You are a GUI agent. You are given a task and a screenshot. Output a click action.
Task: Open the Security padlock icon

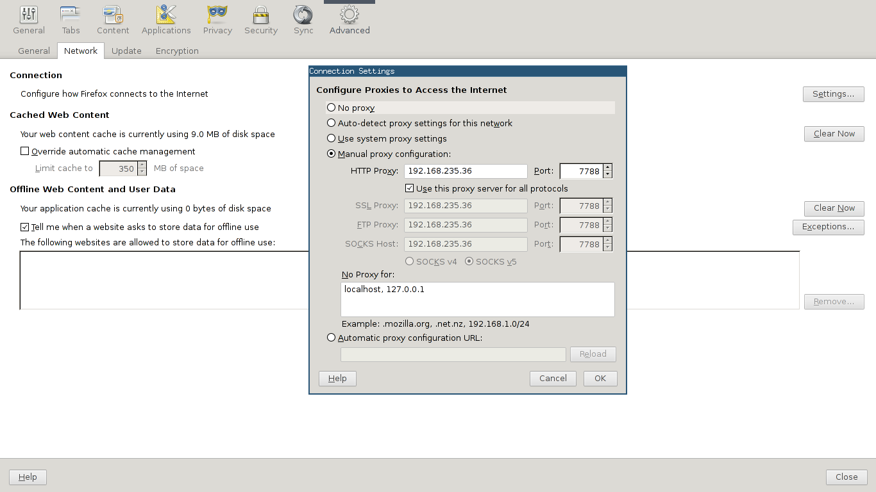pyautogui.click(x=260, y=15)
